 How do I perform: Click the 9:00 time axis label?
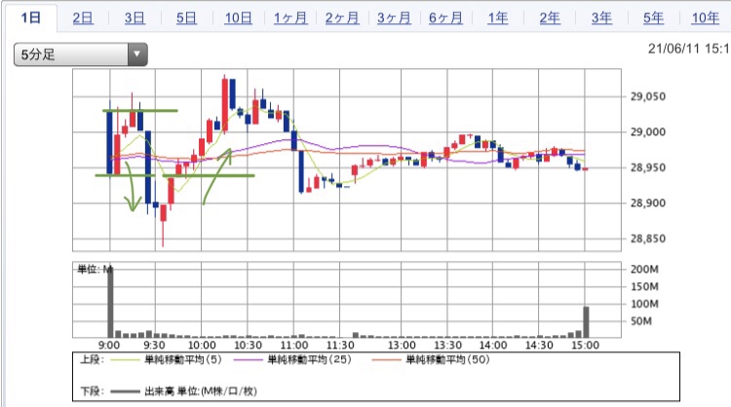(108, 345)
